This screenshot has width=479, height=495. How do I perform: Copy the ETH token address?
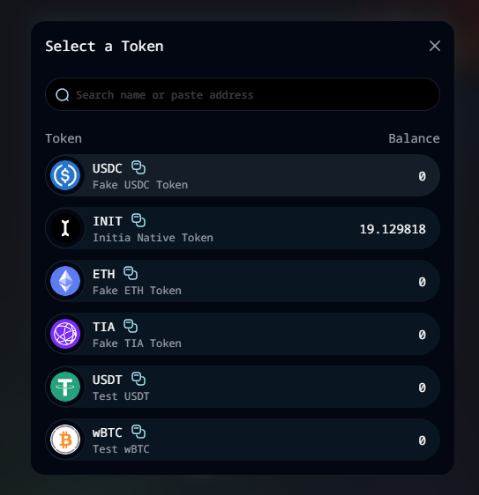[x=131, y=273]
